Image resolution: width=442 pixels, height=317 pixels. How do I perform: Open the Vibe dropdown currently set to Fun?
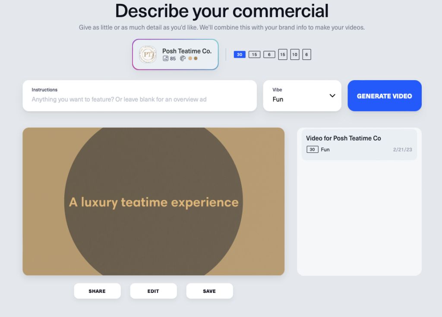coord(302,96)
